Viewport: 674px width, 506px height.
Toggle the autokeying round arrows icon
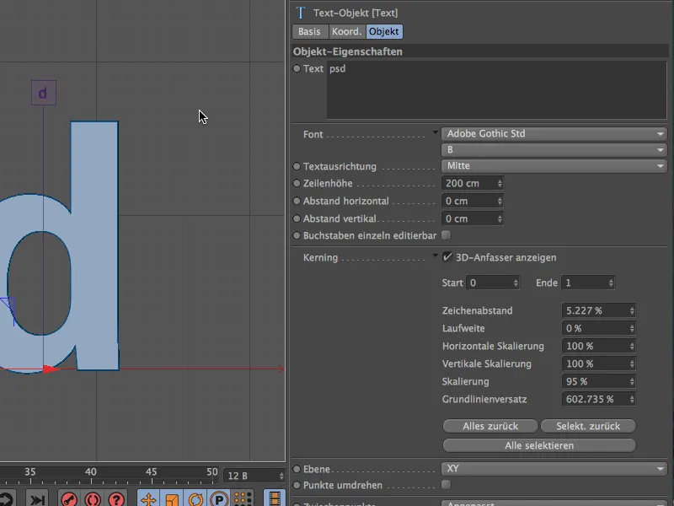93,499
